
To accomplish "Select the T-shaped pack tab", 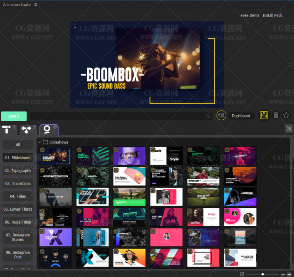I will 7,130.
